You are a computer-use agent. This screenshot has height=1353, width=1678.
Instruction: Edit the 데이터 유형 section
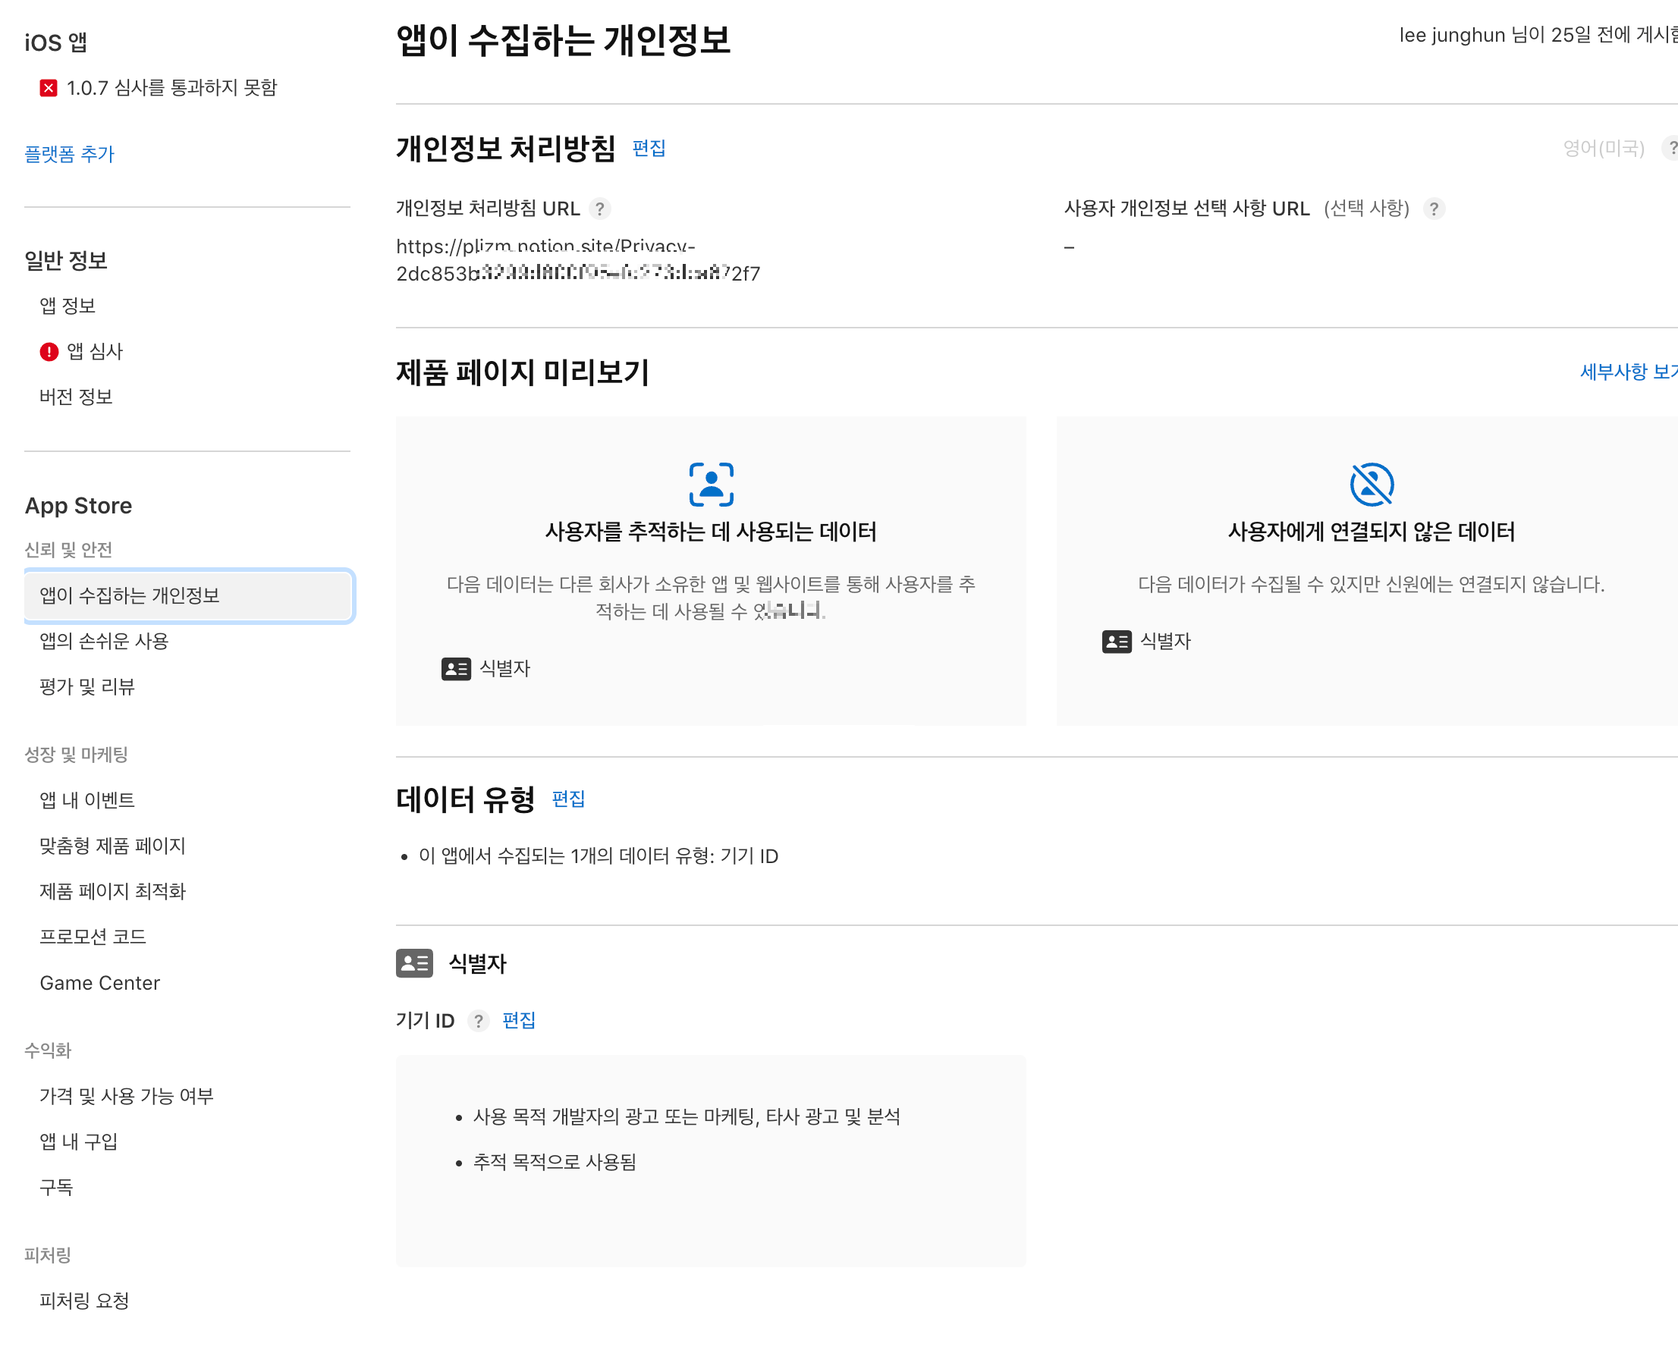click(567, 799)
